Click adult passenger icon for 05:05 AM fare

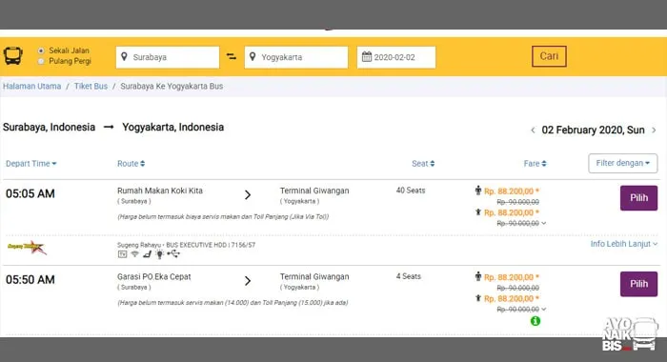pyautogui.click(x=478, y=191)
